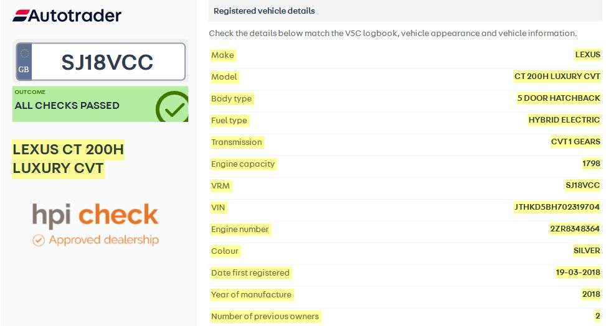Click the Year of manufacture label
The width and height of the screenshot is (606, 326).
click(x=251, y=294)
